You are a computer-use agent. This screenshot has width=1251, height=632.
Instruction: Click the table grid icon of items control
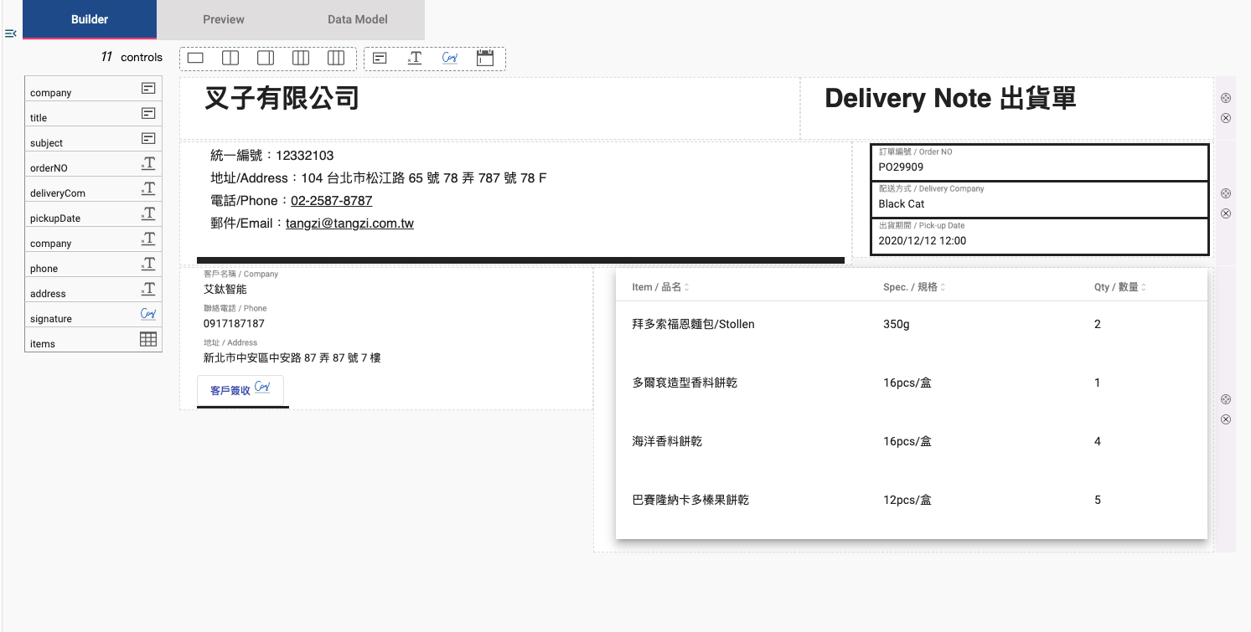[148, 339]
